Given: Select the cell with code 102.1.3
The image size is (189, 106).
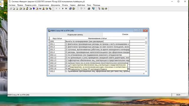Looking at the screenshot, I should click(57, 60).
